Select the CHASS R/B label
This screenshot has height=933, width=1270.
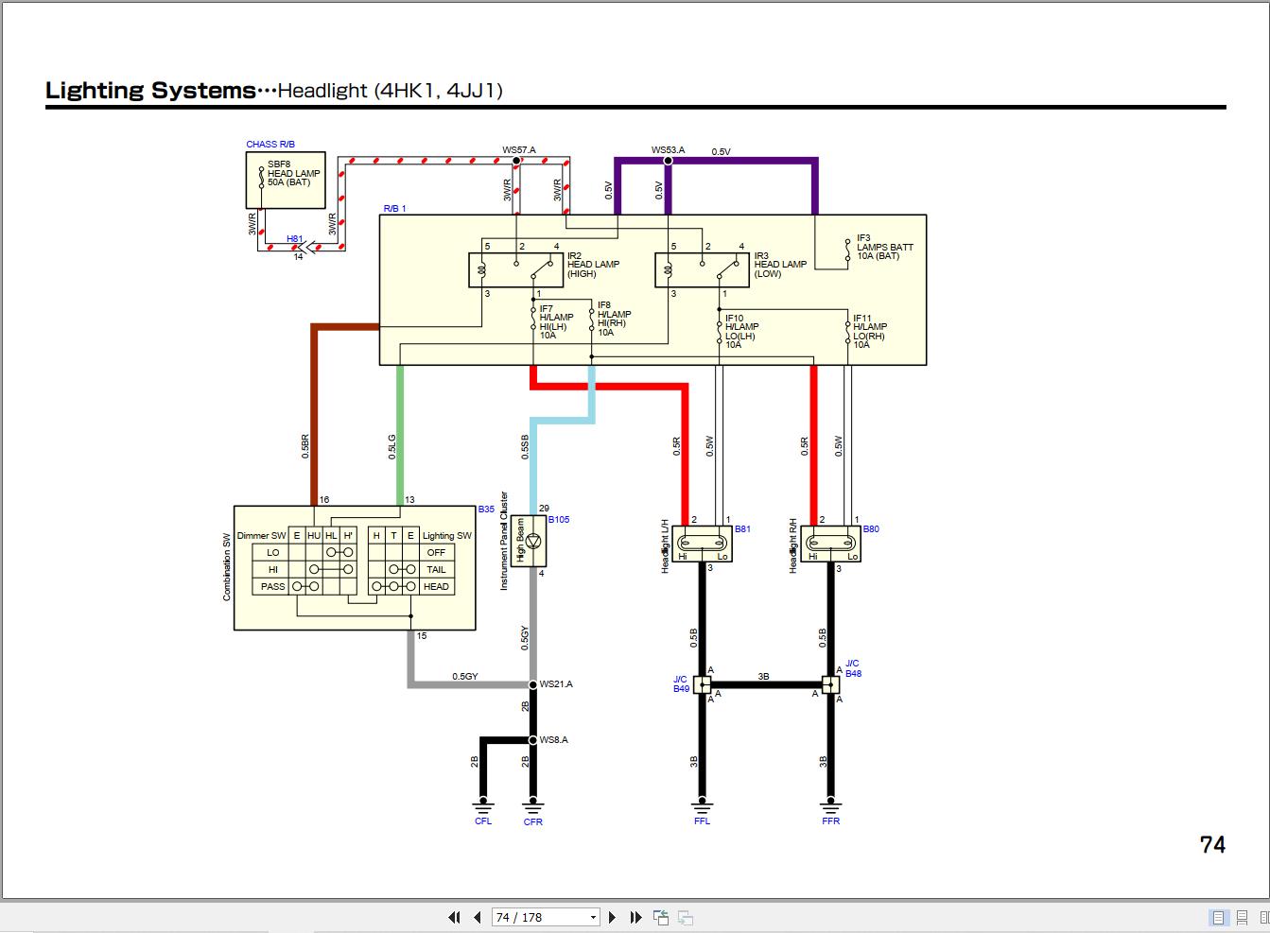(270, 144)
